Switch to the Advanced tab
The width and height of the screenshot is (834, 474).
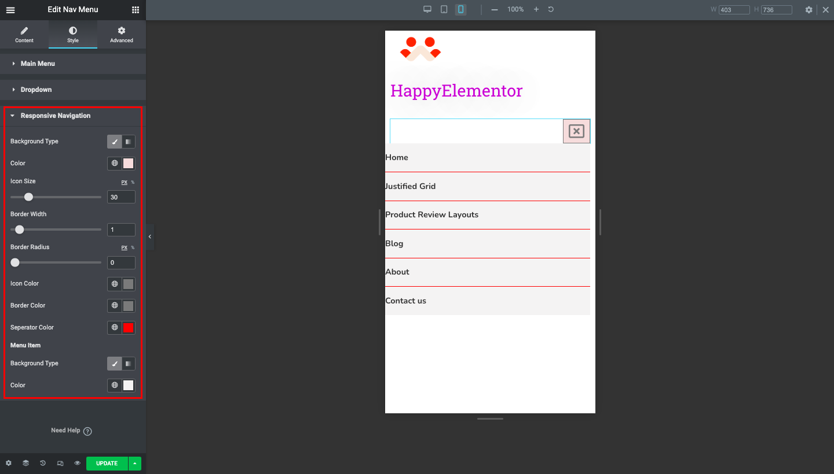click(x=121, y=34)
